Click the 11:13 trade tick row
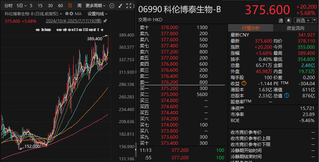The image size is (319, 162). pos(182,150)
